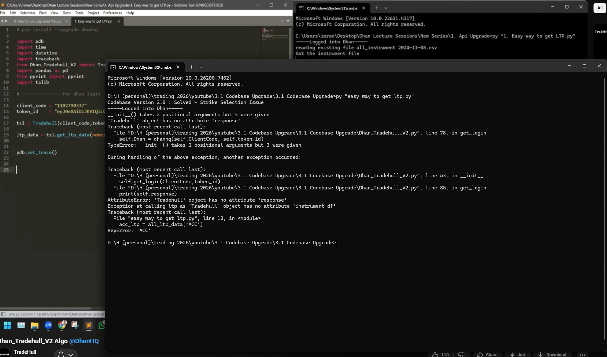The height and width of the screenshot is (357, 607).
Task: Open the Snipping Tool taskbar icon
Action: click(x=75, y=325)
